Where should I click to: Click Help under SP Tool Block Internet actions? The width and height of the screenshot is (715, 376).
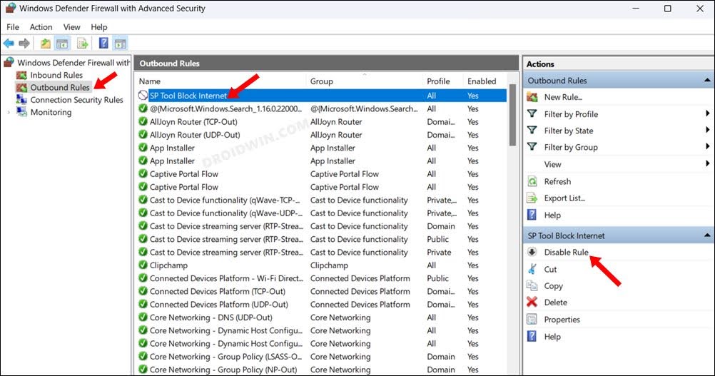tap(552, 337)
